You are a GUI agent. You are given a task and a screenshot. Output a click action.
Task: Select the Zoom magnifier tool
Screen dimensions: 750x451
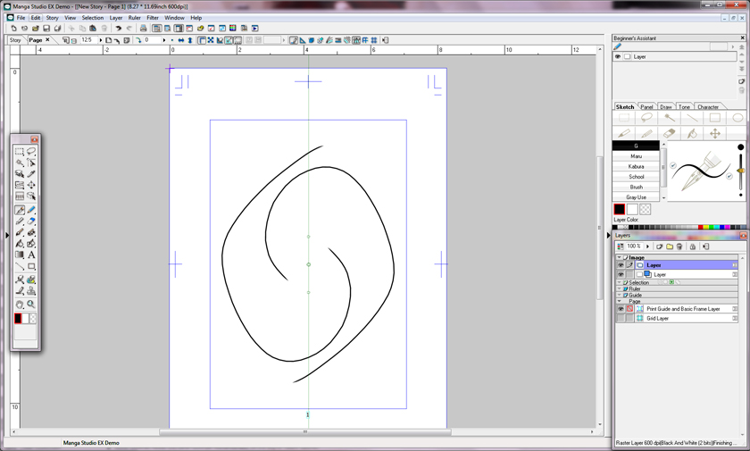31,305
